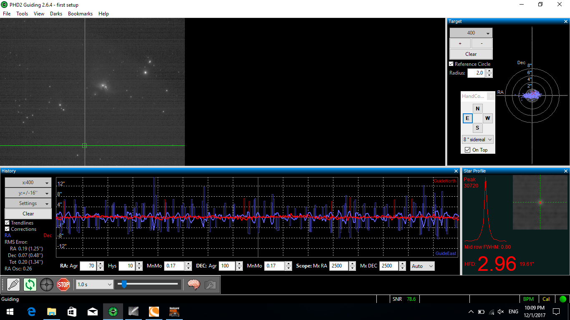Click the star profile thumbnail image

coord(540,202)
